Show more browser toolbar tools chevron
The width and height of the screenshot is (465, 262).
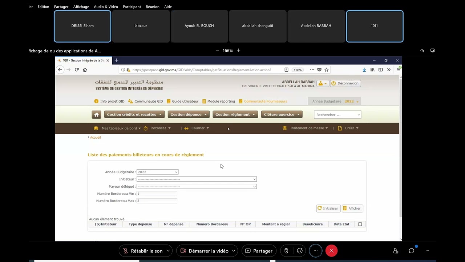(x=389, y=70)
